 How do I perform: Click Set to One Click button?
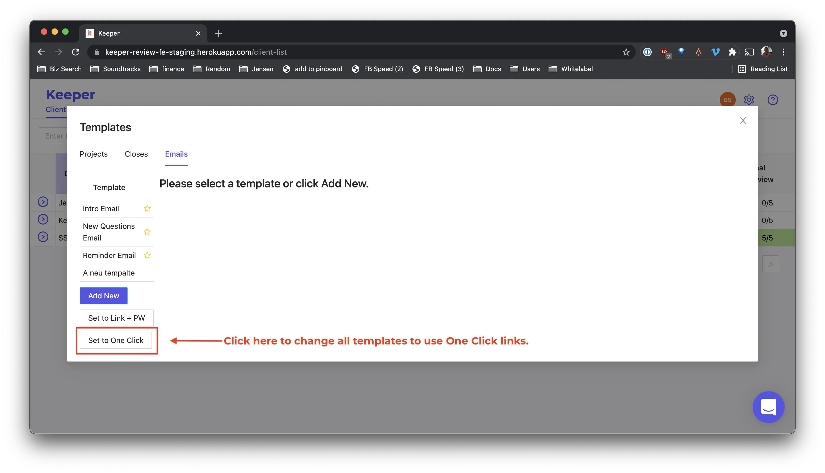116,341
